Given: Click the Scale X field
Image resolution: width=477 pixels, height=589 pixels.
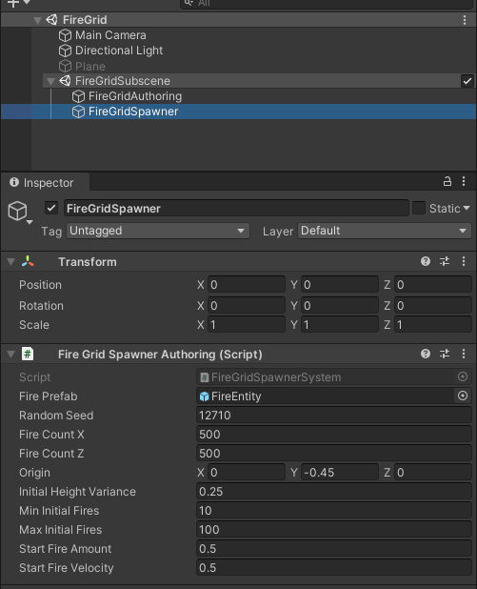Looking at the screenshot, I should [x=247, y=325].
